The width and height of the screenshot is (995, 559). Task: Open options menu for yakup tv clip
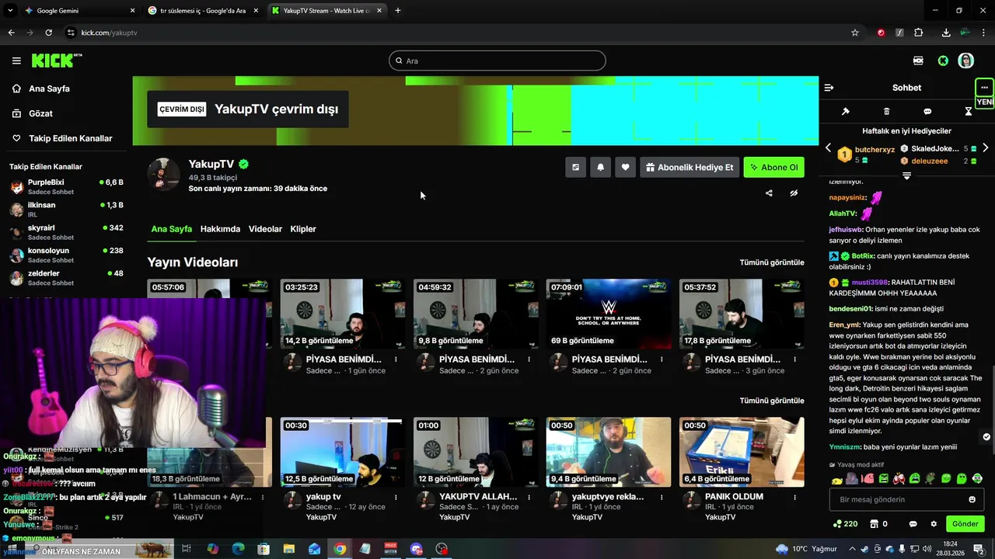[396, 497]
